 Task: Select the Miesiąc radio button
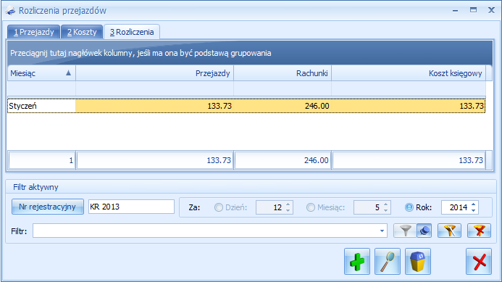click(311, 207)
